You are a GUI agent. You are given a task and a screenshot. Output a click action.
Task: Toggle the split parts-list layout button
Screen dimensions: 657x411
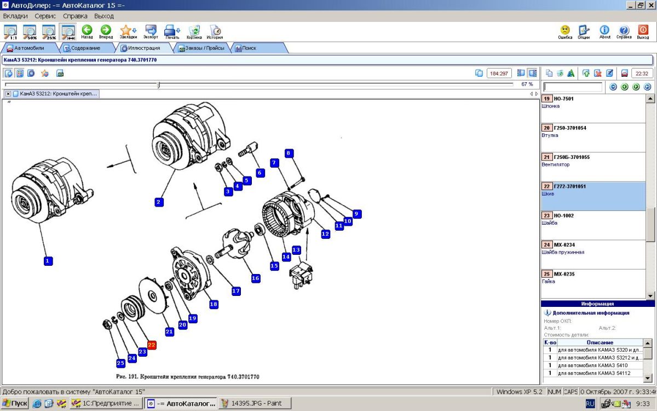coord(532,73)
